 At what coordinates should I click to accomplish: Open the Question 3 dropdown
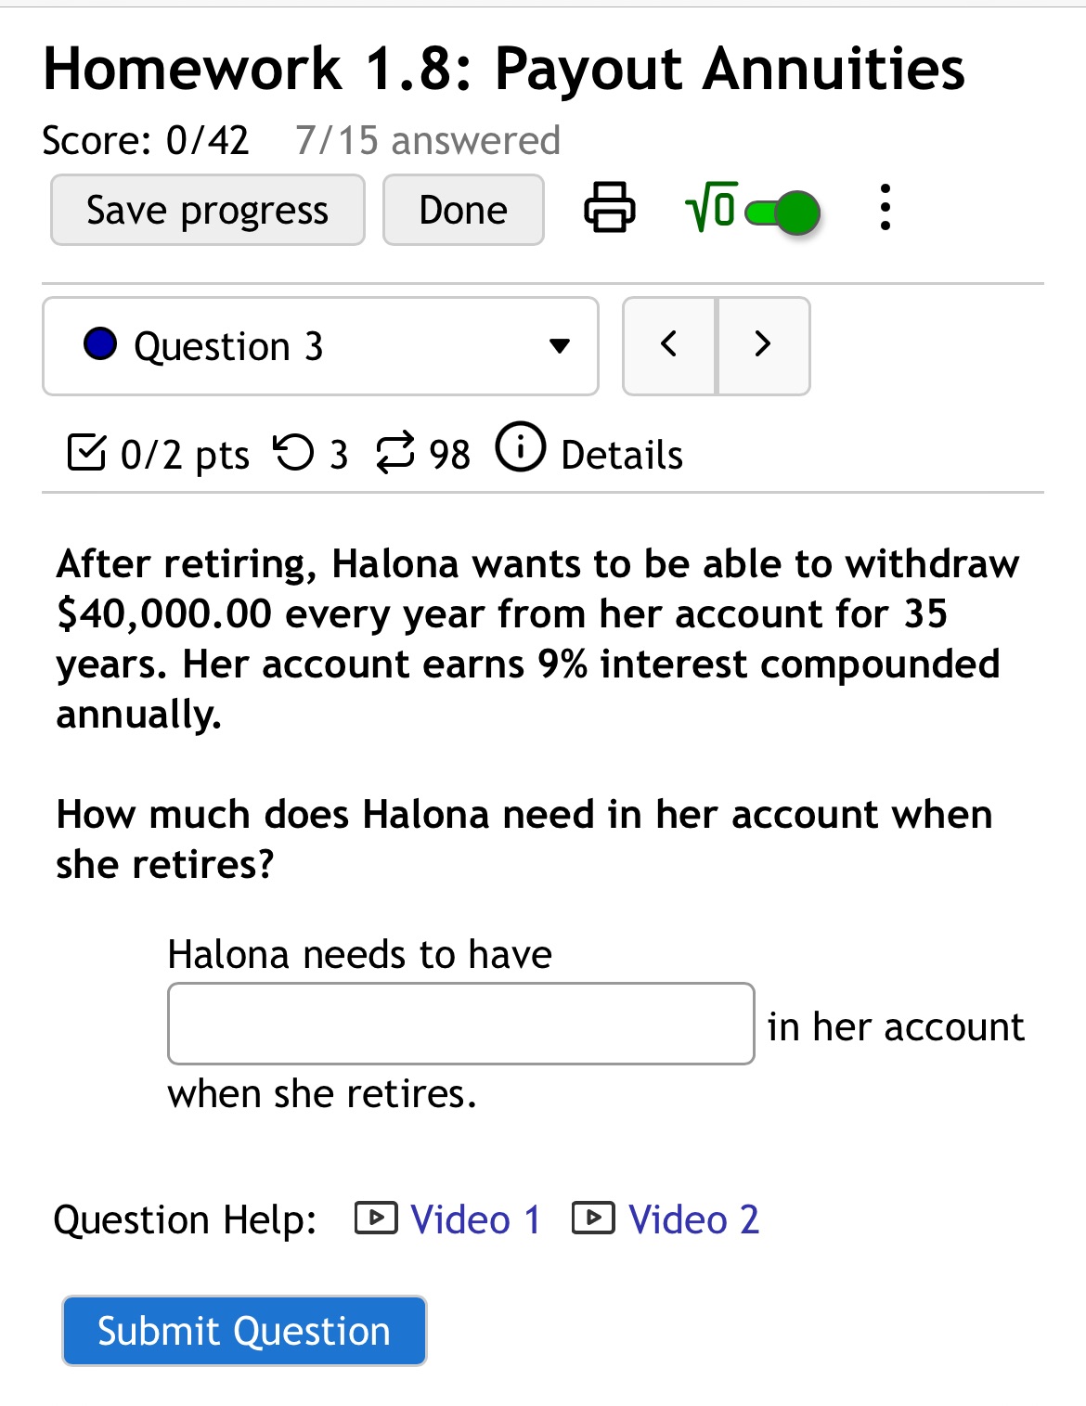[x=319, y=345]
